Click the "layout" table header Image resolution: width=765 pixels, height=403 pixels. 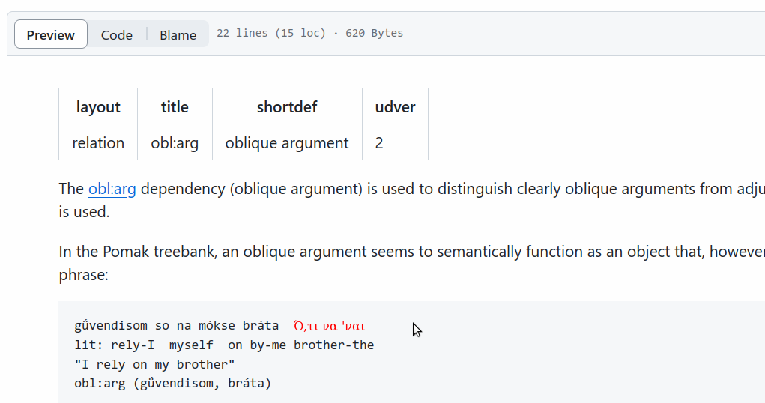(98, 106)
